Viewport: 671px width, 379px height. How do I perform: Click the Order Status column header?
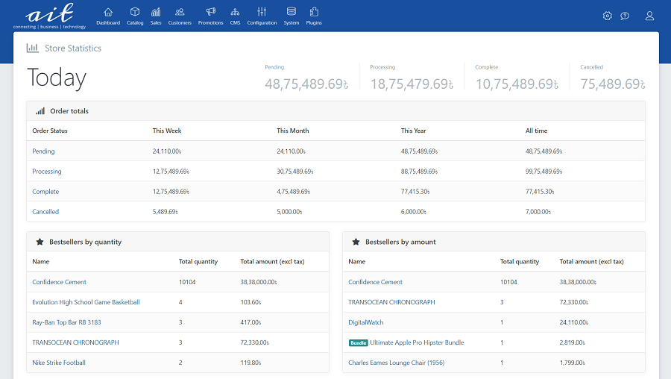click(x=50, y=131)
